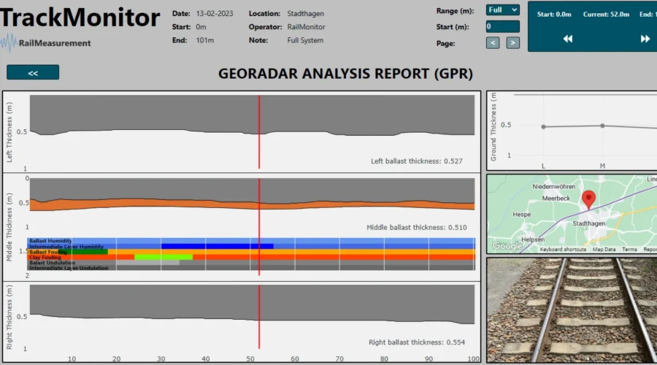This screenshot has height=365, width=657.
Task: Click the fast-forward double-arrow icon
Action: (645, 39)
